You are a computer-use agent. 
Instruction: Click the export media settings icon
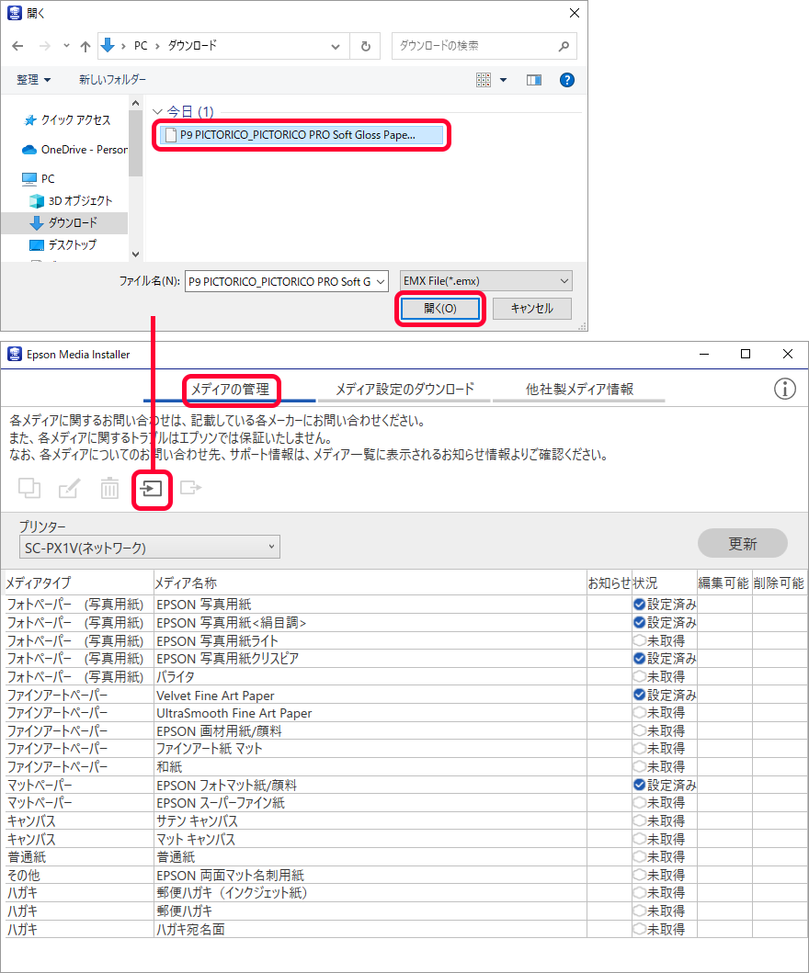[x=190, y=489]
